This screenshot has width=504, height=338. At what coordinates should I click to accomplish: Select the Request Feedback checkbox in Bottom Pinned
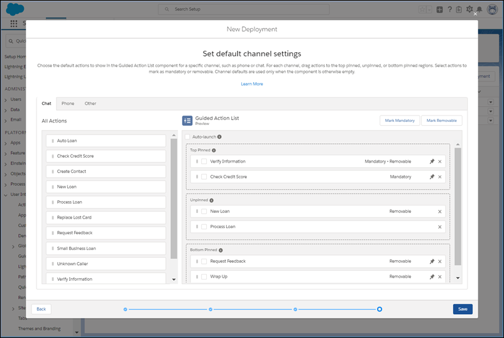(204, 261)
